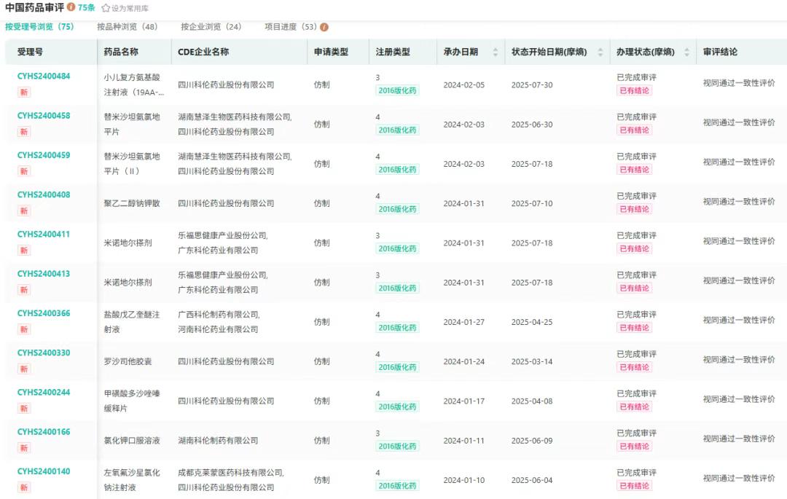Click 受理号 column header
The image size is (787, 499).
pyautogui.click(x=30, y=52)
